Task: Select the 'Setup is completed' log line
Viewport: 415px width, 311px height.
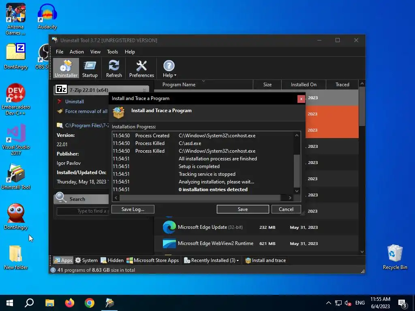Action: (x=199, y=166)
